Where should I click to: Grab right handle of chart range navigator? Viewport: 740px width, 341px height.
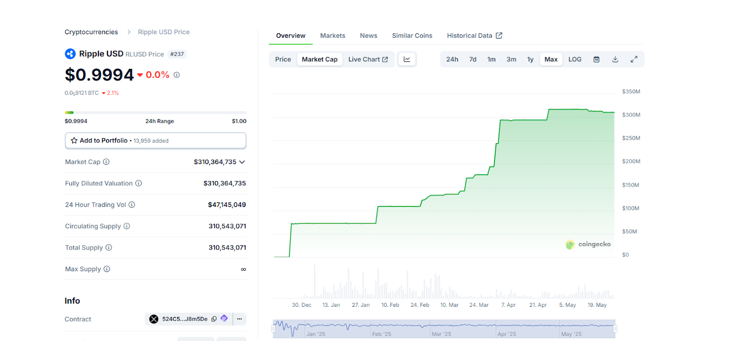[615, 329]
